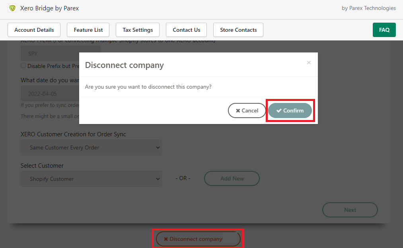Click the 'by Parex Technologies' text
This screenshot has height=248, width=403.
(x=369, y=8)
